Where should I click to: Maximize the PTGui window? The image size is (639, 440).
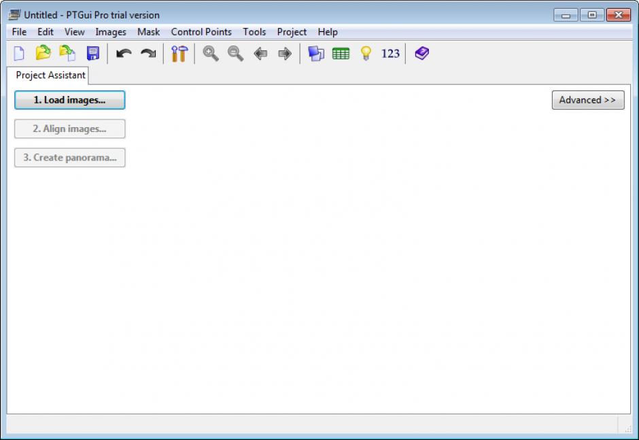click(x=591, y=15)
